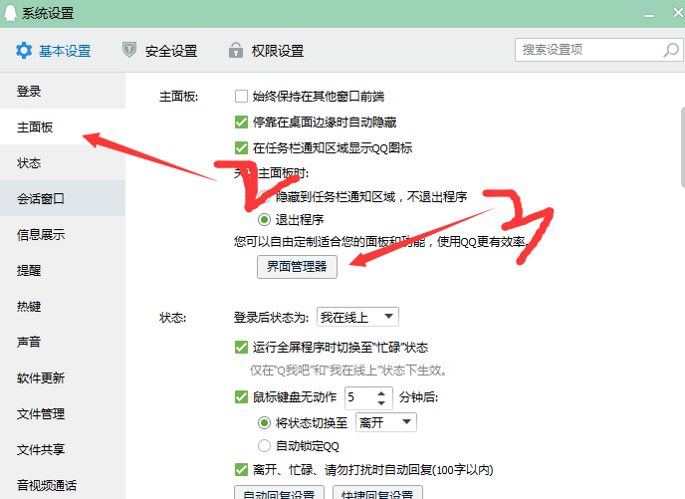Open the 提醒 sidebar section
Viewport: 685px width, 499px height.
coord(63,270)
